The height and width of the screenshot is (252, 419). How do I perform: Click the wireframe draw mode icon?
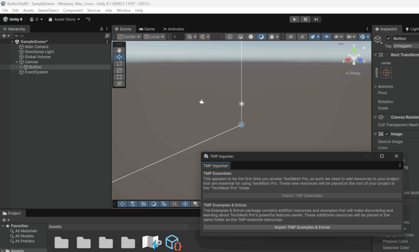click(230, 37)
